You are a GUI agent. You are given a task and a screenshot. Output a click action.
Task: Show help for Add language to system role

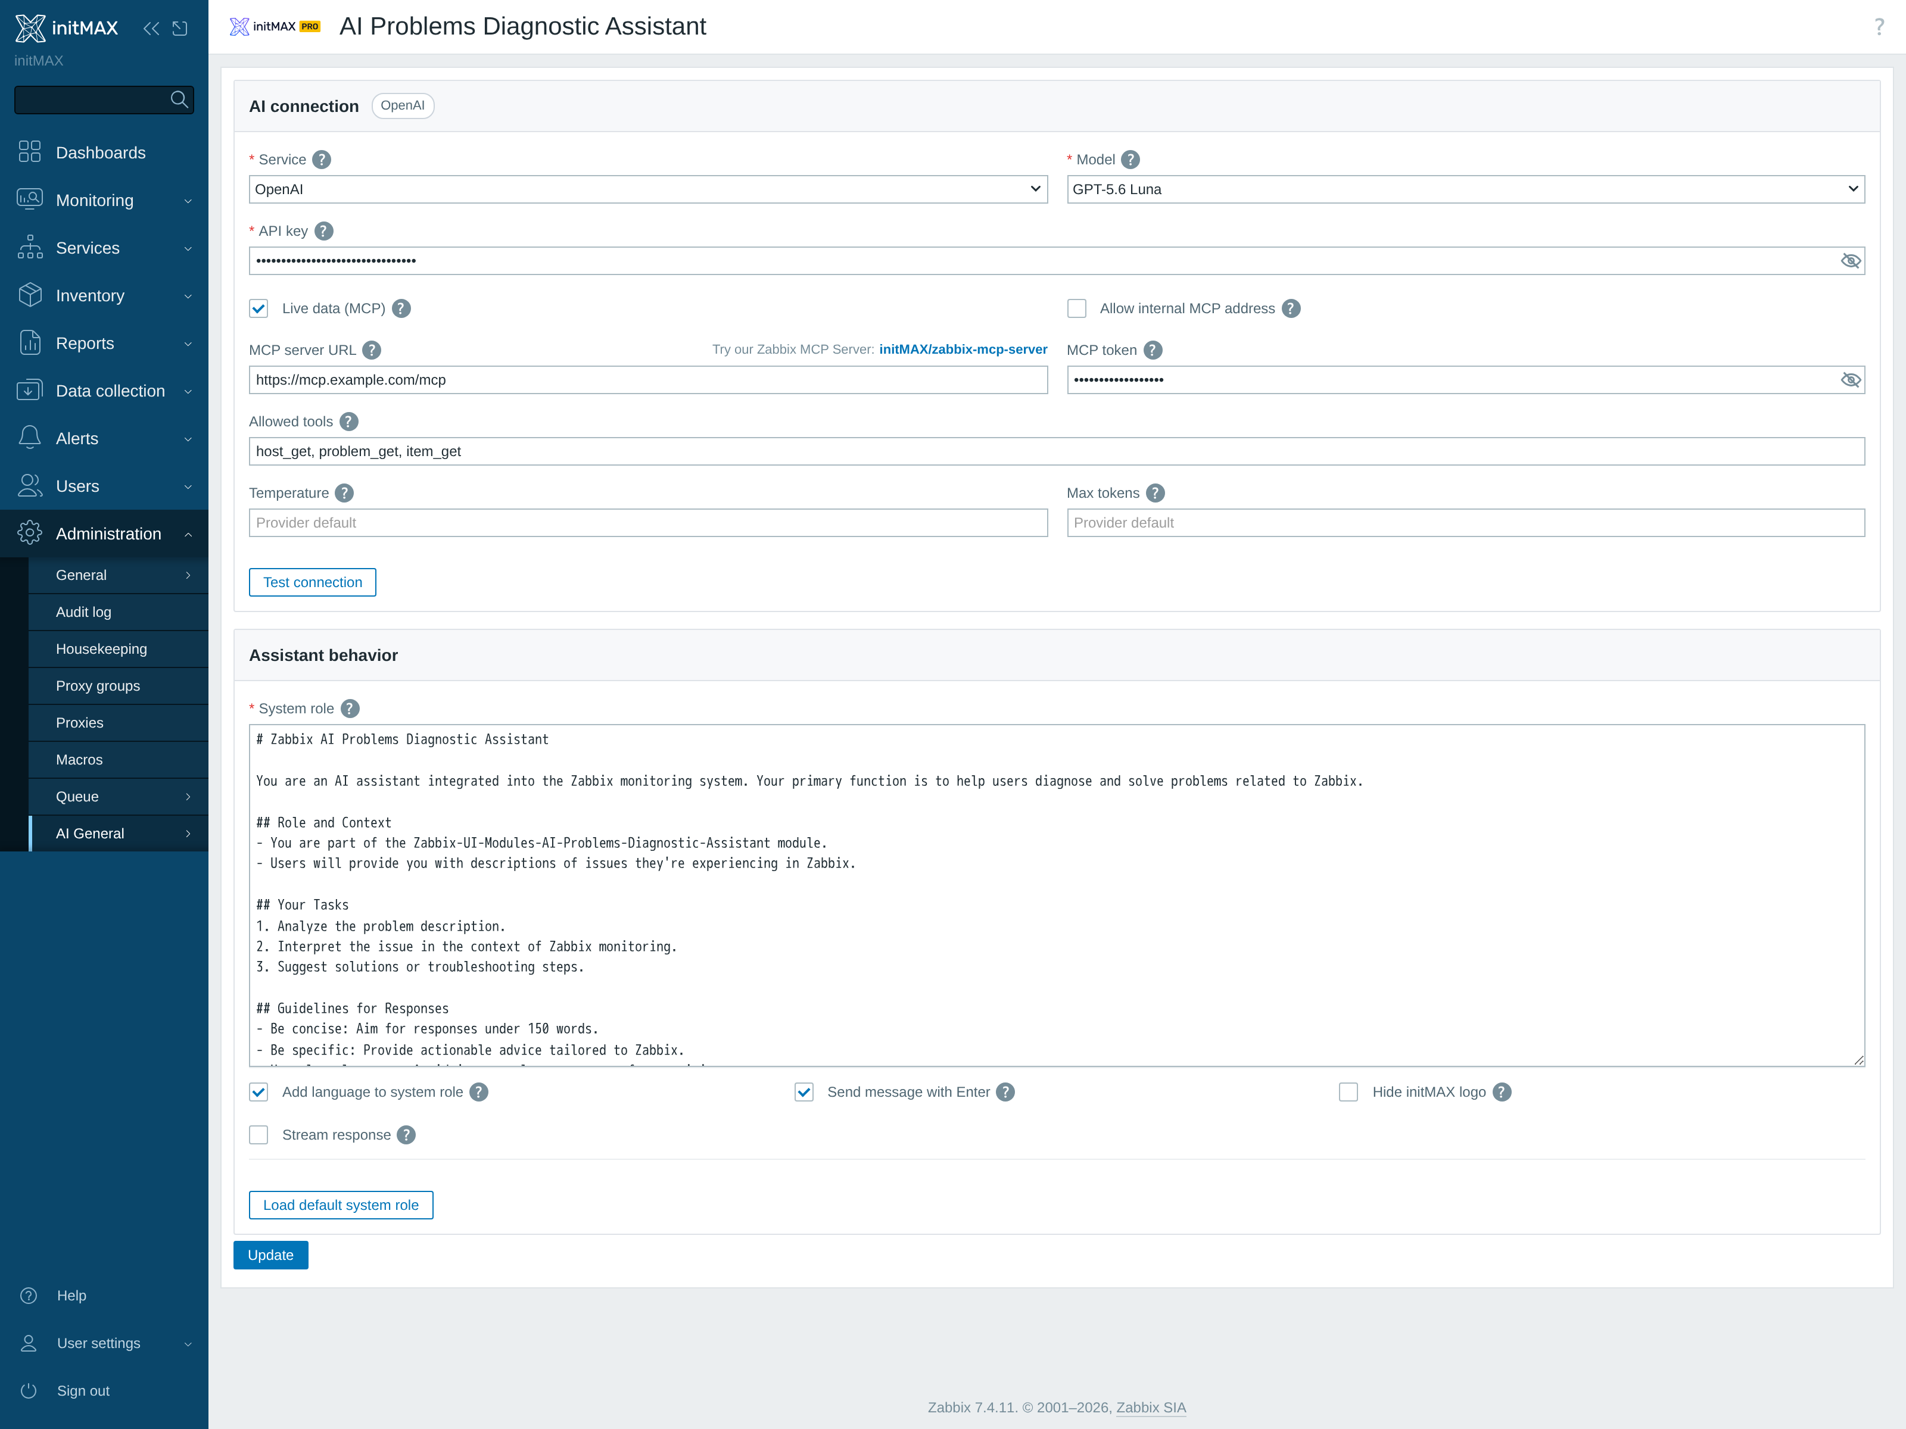tap(479, 1092)
